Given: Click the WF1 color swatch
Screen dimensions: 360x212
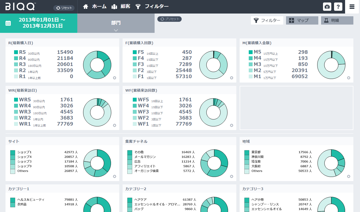Looking at the screenshot, I should click(x=135, y=124).
